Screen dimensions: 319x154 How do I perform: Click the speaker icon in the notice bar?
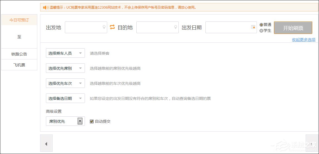[46, 8]
